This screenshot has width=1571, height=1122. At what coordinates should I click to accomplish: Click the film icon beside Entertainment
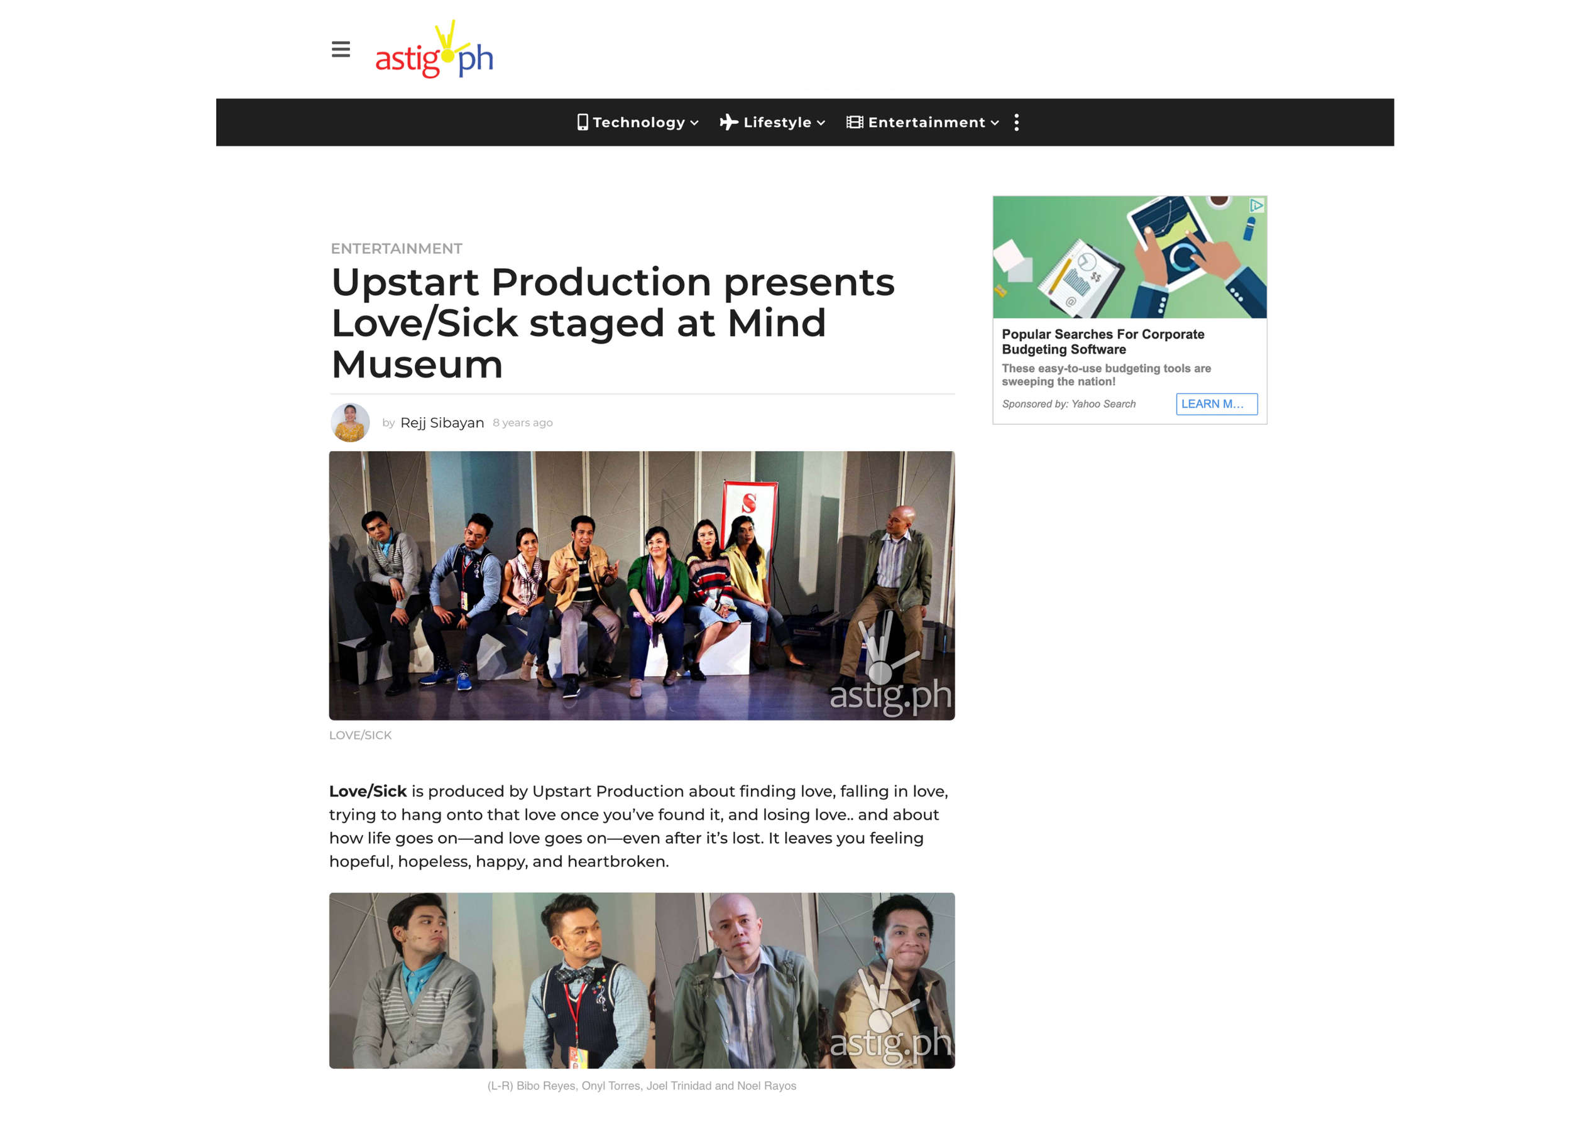click(854, 123)
